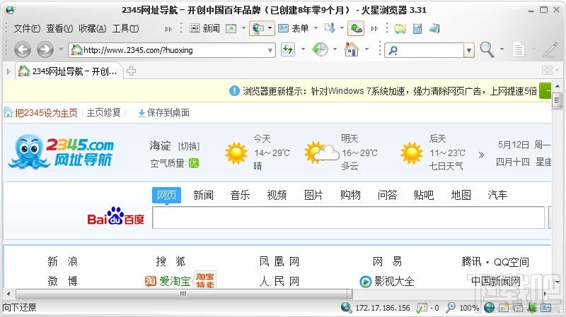Click the blue notebook icon in toolbar
566x317 pixels.
(x=434, y=28)
